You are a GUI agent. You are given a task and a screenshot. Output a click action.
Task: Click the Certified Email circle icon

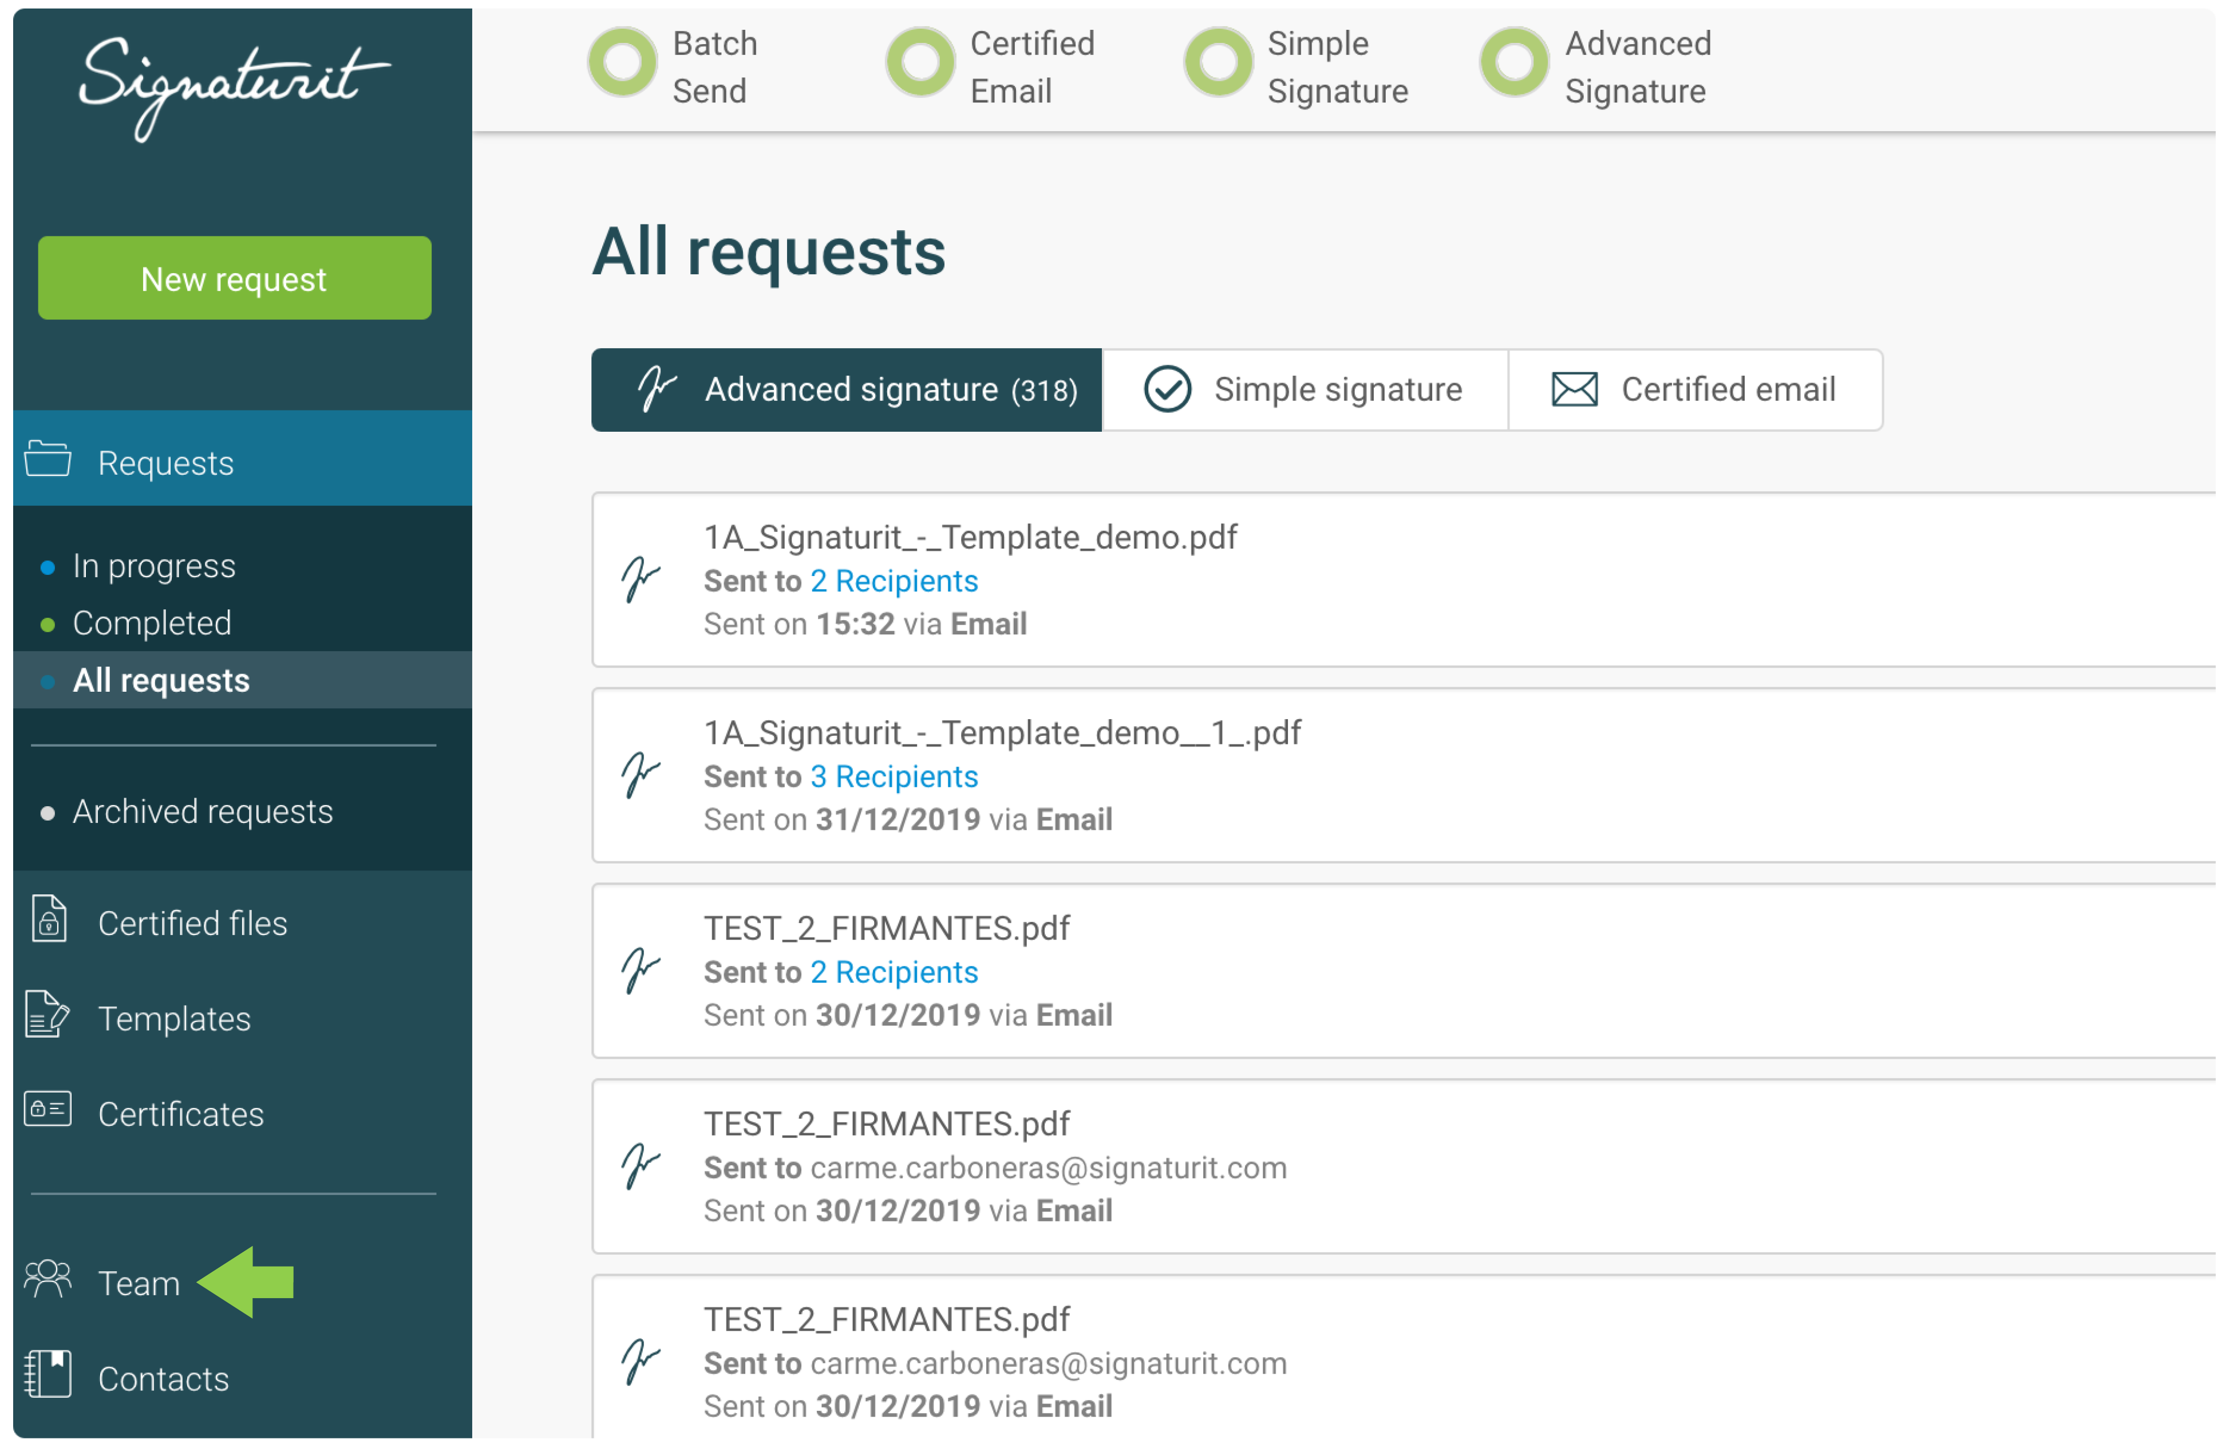tap(922, 62)
